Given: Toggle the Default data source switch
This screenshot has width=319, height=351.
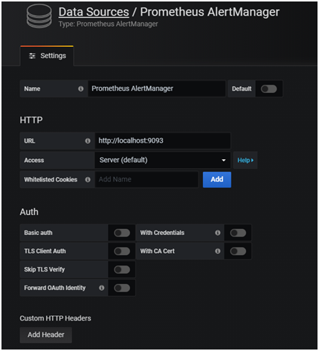Looking at the screenshot, I should click(269, 88).
